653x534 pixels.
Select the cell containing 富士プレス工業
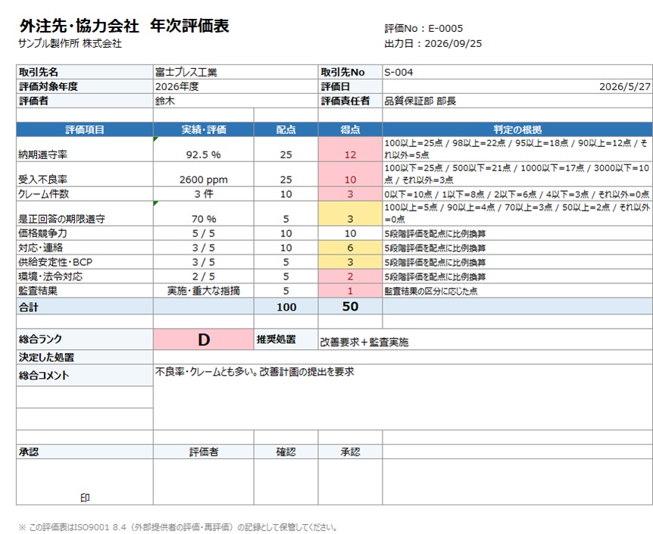(236, 72)
